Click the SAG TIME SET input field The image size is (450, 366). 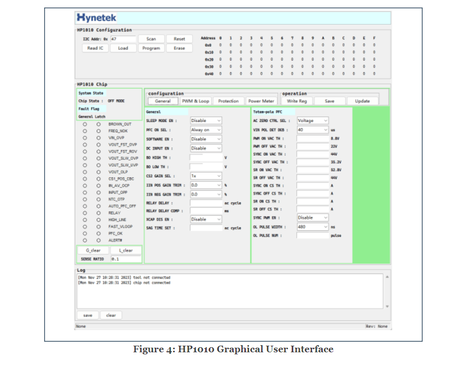(x=206, y=228)
